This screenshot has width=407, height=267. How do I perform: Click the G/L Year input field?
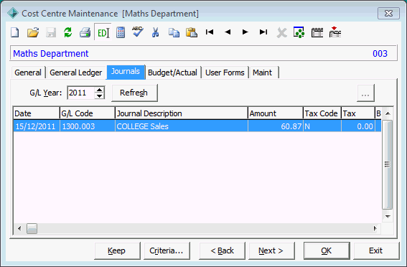coord(80,93)
